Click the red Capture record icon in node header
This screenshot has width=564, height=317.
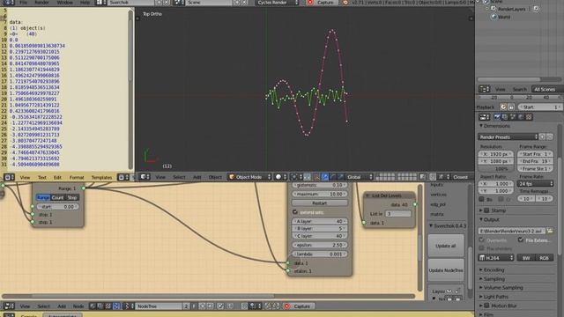[x=286, y=306]
